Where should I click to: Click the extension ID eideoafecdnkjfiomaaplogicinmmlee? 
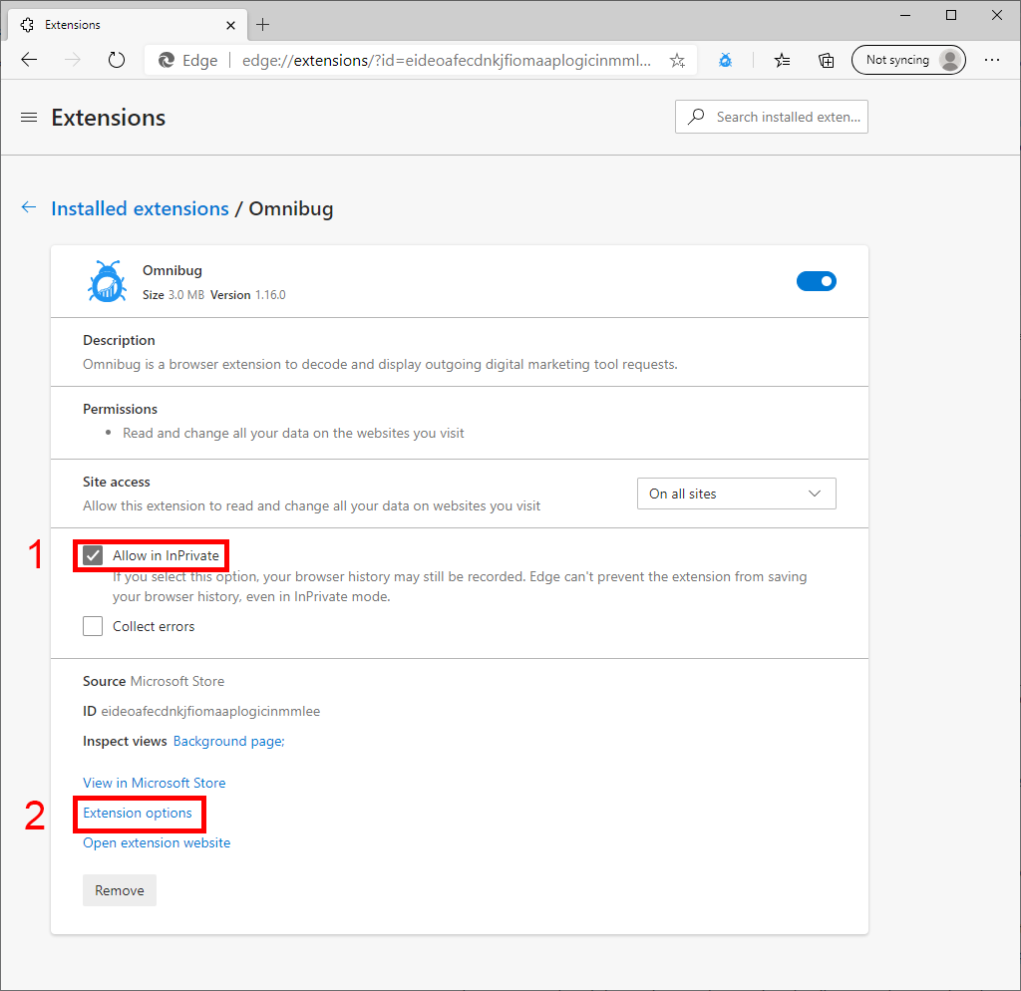tap(210, 711)
